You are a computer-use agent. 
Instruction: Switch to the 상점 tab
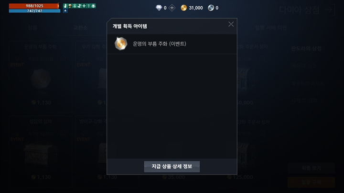(x=32, y=28)
